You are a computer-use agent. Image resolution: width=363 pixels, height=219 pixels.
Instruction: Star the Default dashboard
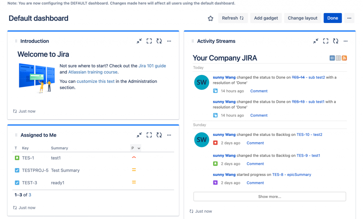click(211, 18)
